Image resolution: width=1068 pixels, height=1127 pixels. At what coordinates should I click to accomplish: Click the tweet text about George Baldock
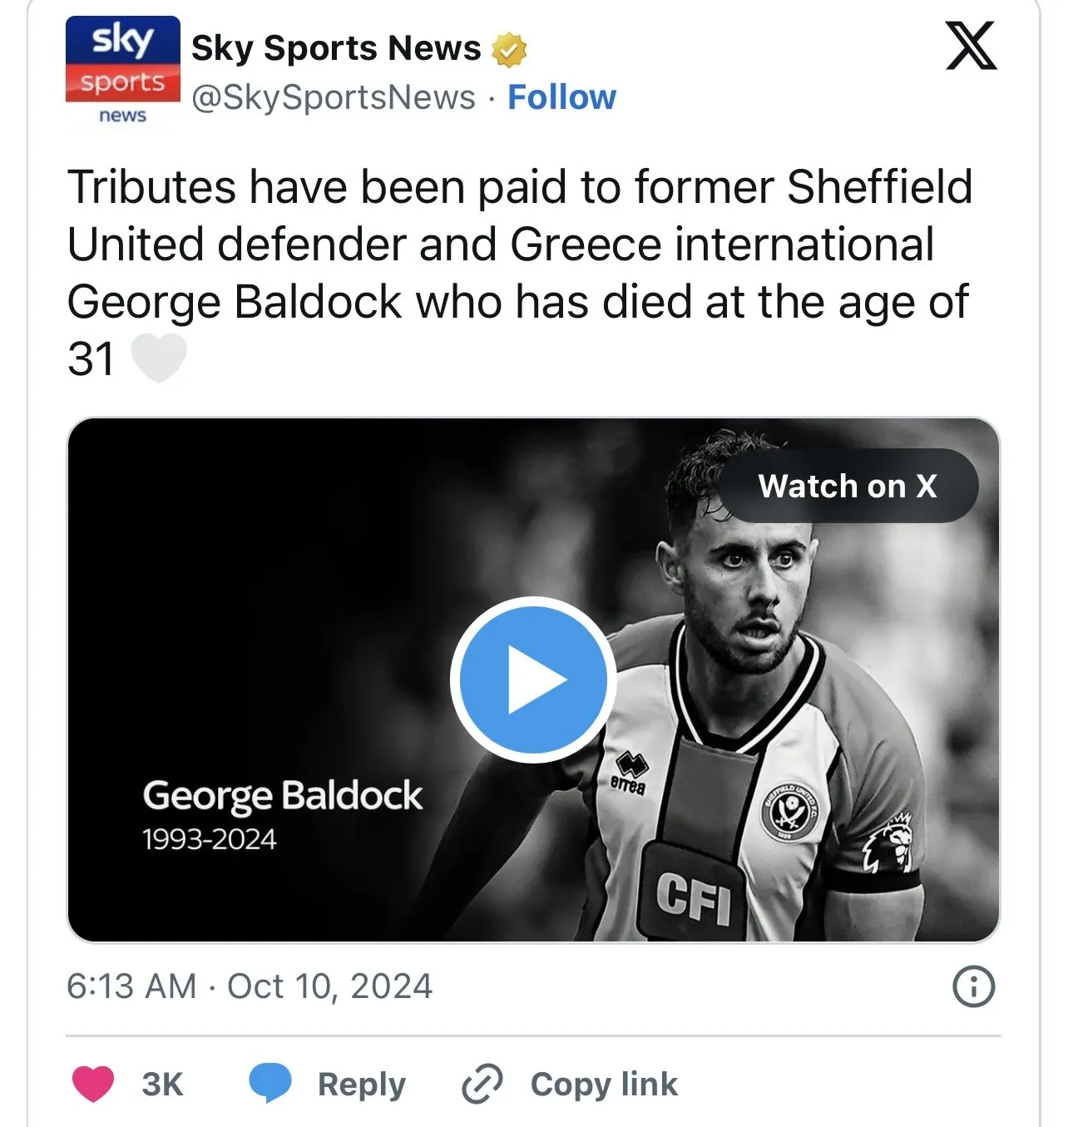pyautogui.click(x=517, y=245)
